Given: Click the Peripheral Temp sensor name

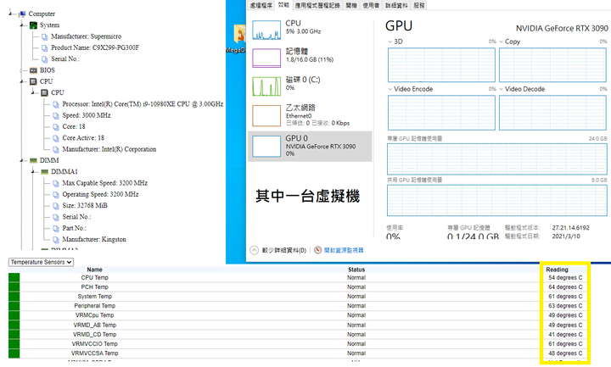Looking at the screenshot, I should 95,306.
